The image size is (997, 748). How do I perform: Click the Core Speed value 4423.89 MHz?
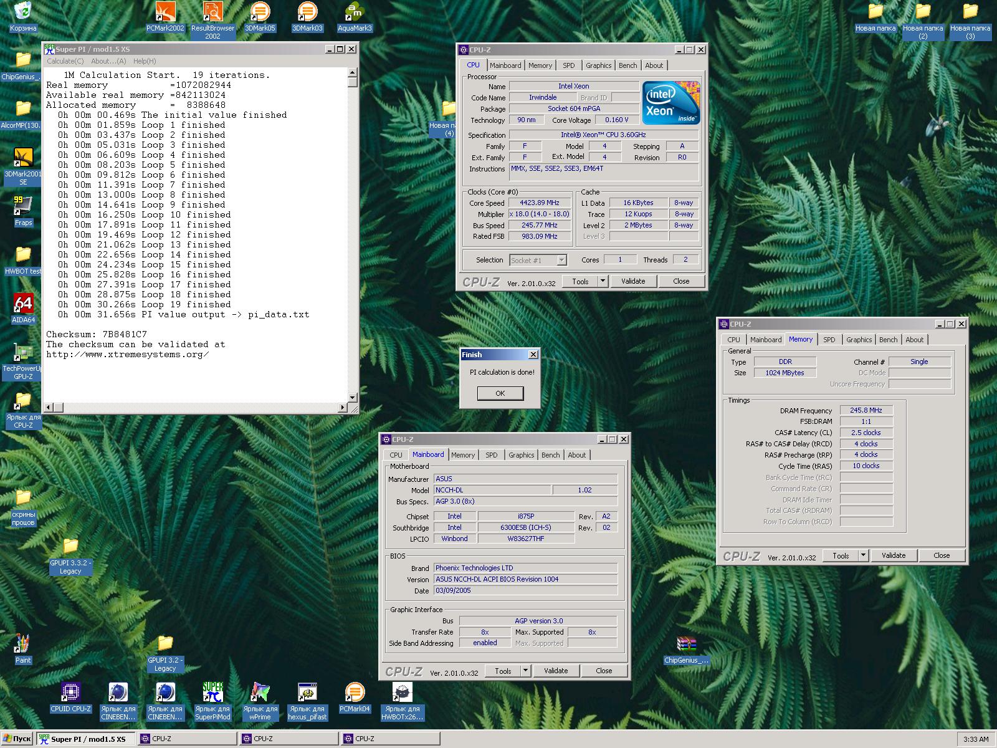pyautogui.click(x=540, y=203)
